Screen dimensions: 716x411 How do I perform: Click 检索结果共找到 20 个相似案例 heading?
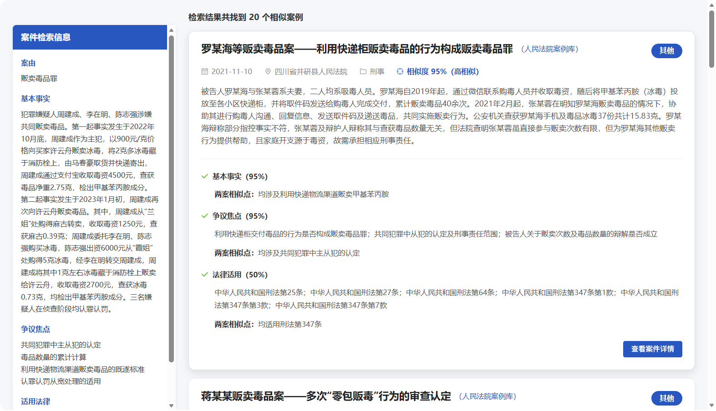pyautogui.click(x=246, y=17)
